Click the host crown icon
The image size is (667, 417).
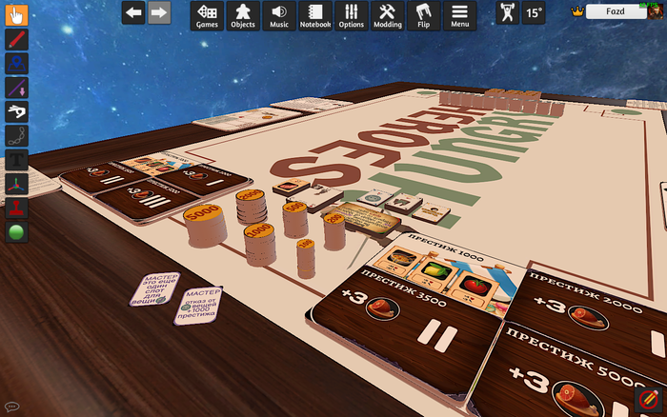(577, 11)
